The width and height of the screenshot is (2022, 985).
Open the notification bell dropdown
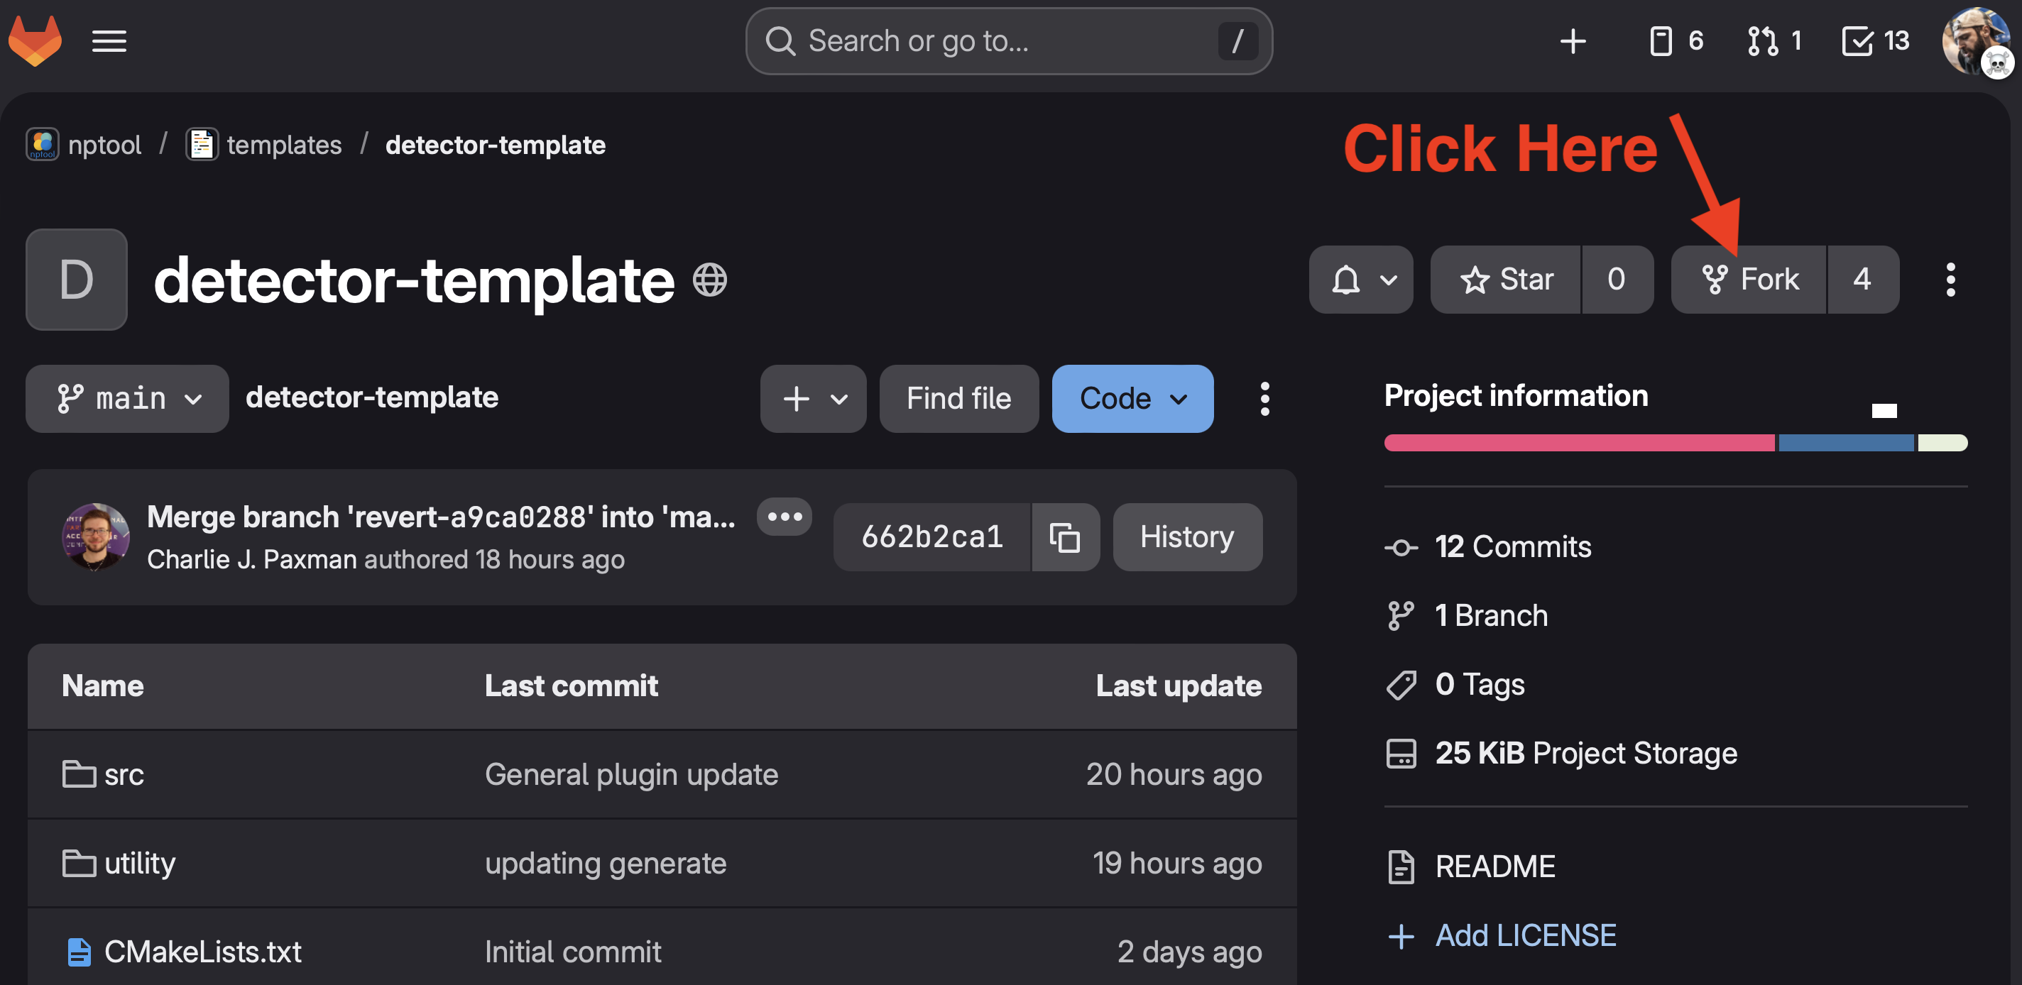pyautogui.click(x=1360, y=280)
